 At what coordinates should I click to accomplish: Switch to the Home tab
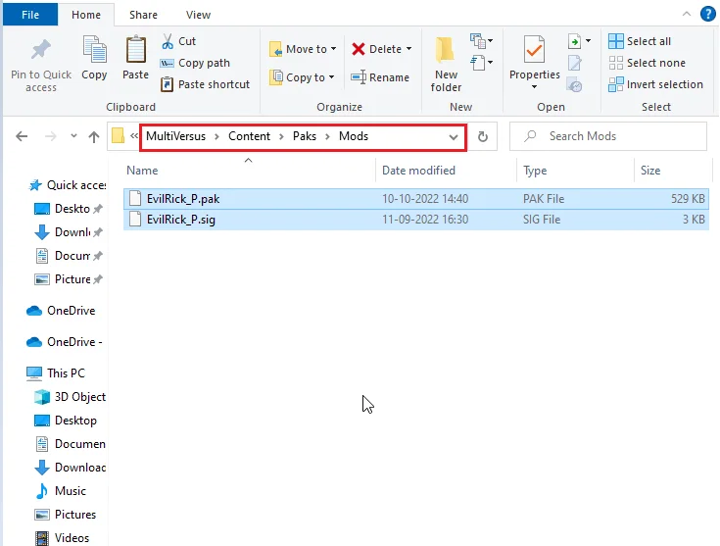[x=86, y=15]
